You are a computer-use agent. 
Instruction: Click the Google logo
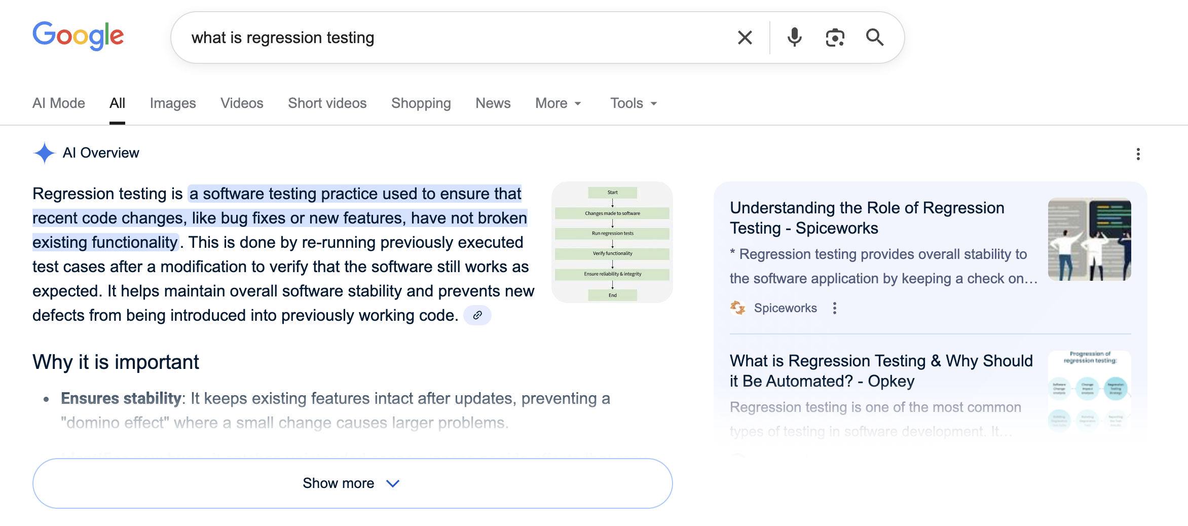[78, 36]
